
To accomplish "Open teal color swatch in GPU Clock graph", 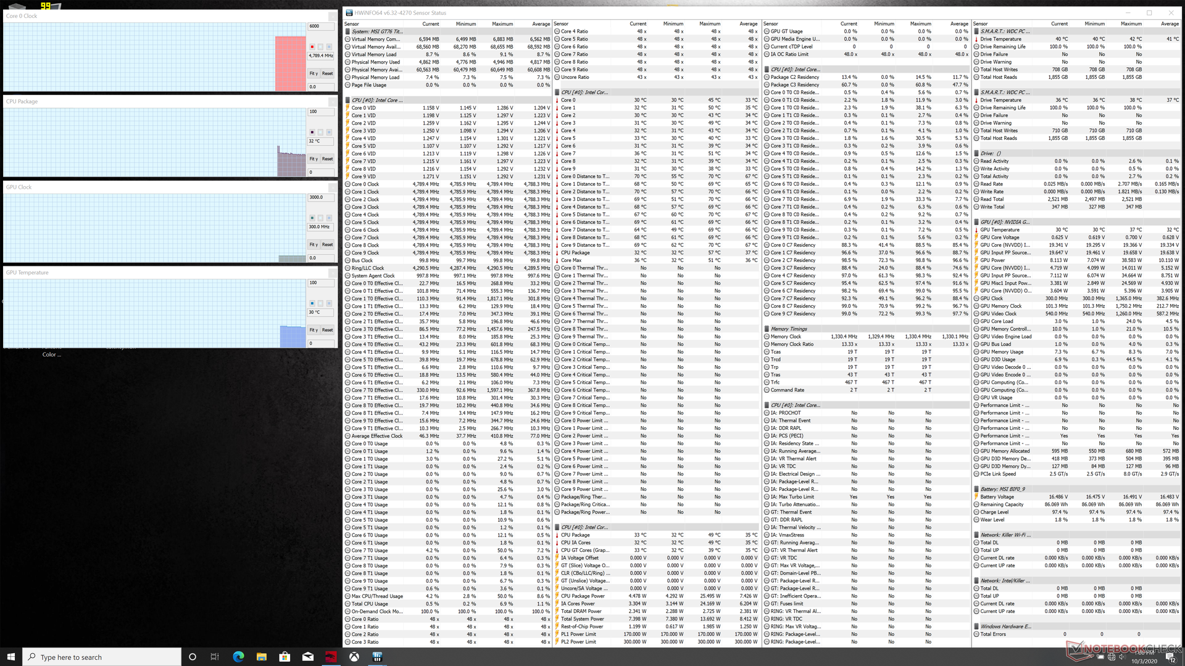I will tap(312, 218).
